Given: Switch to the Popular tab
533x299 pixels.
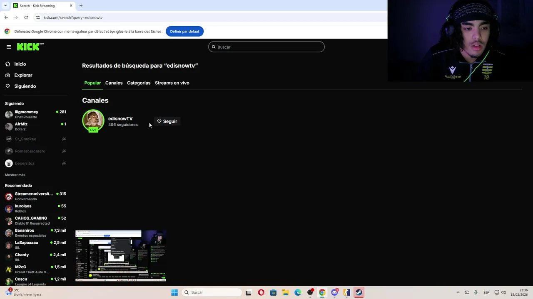Looking at the screenshot, I should 92,83.
